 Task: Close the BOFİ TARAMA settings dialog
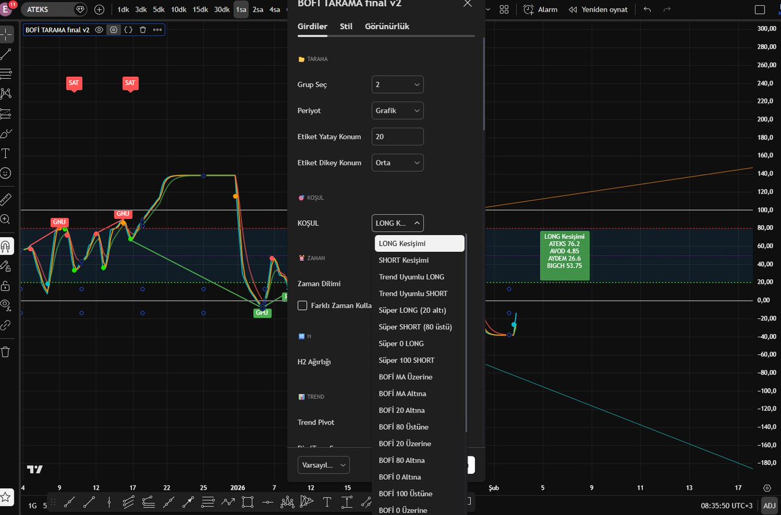point(467,3)
